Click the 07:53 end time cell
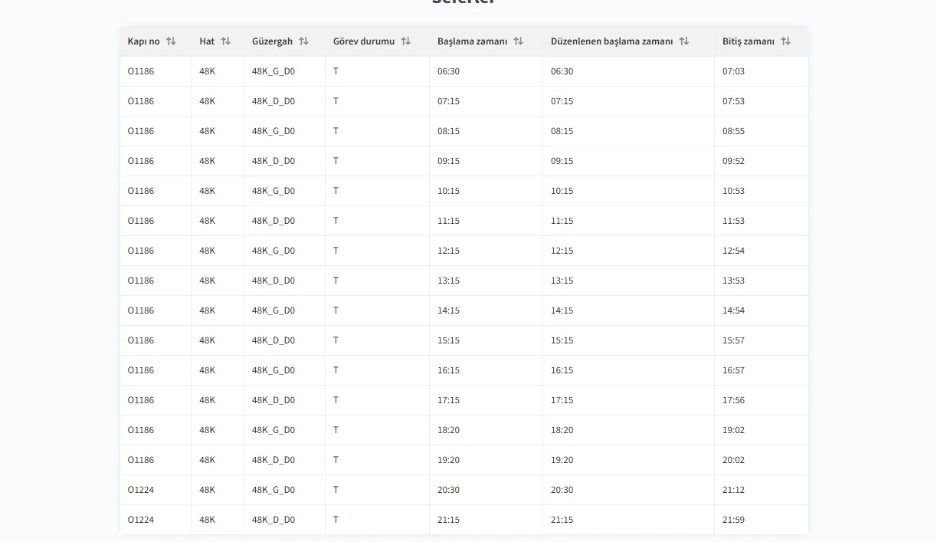 pos(733,101)
